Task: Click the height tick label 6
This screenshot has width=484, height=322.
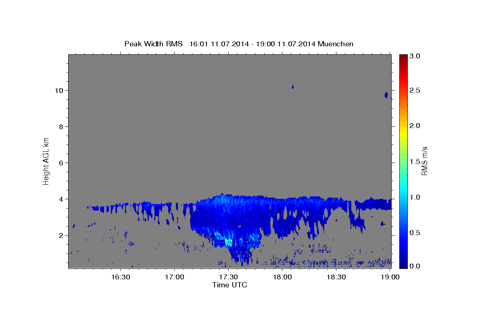Action: click(x=60, y=163)
